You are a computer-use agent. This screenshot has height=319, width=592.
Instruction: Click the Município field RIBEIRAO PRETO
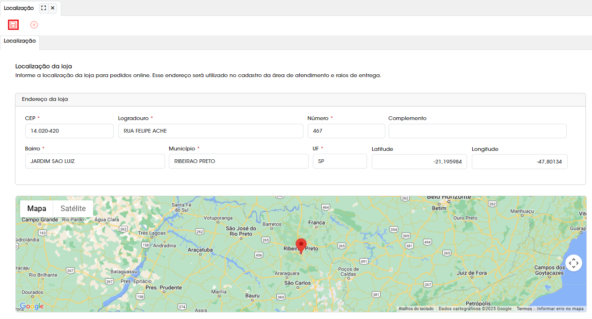coord(239,161)
